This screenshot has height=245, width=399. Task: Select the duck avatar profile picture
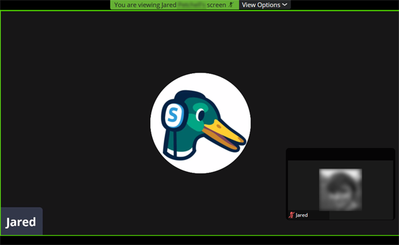tap(201, 123)
